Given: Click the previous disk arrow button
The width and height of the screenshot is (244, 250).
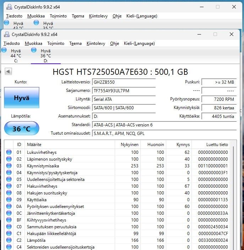Looking at the screenshot, I should tap(8, 71).
